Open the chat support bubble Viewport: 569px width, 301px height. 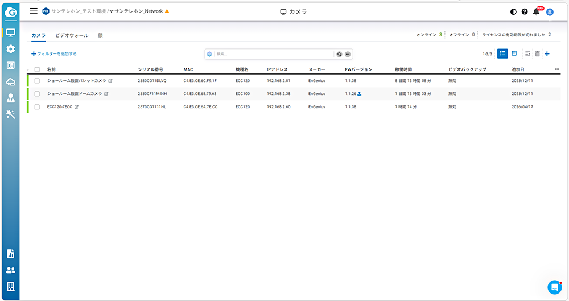click(x=554, y=287)
